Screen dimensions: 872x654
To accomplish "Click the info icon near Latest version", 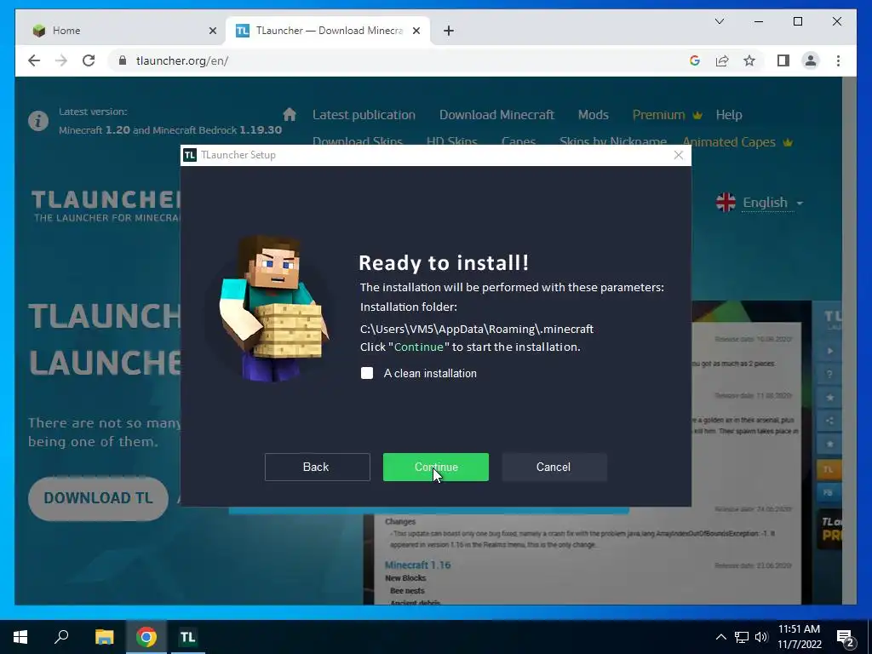I will (38, 121).
